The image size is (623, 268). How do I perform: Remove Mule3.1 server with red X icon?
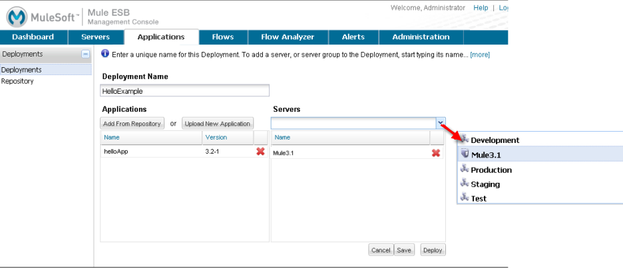tap(436, 153)
